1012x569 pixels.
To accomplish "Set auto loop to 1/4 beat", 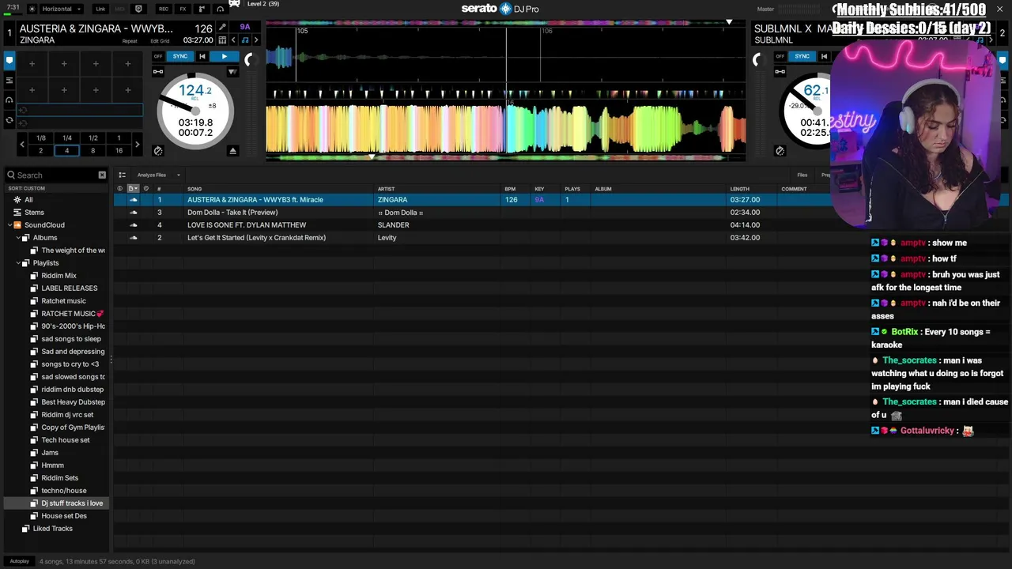I will [67, 138].
